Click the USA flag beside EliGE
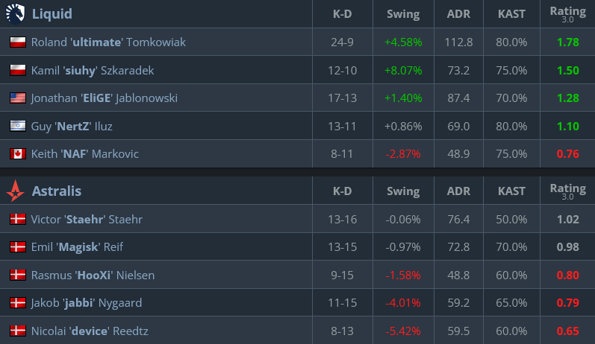595x344 pixels. tap(17, 98)
